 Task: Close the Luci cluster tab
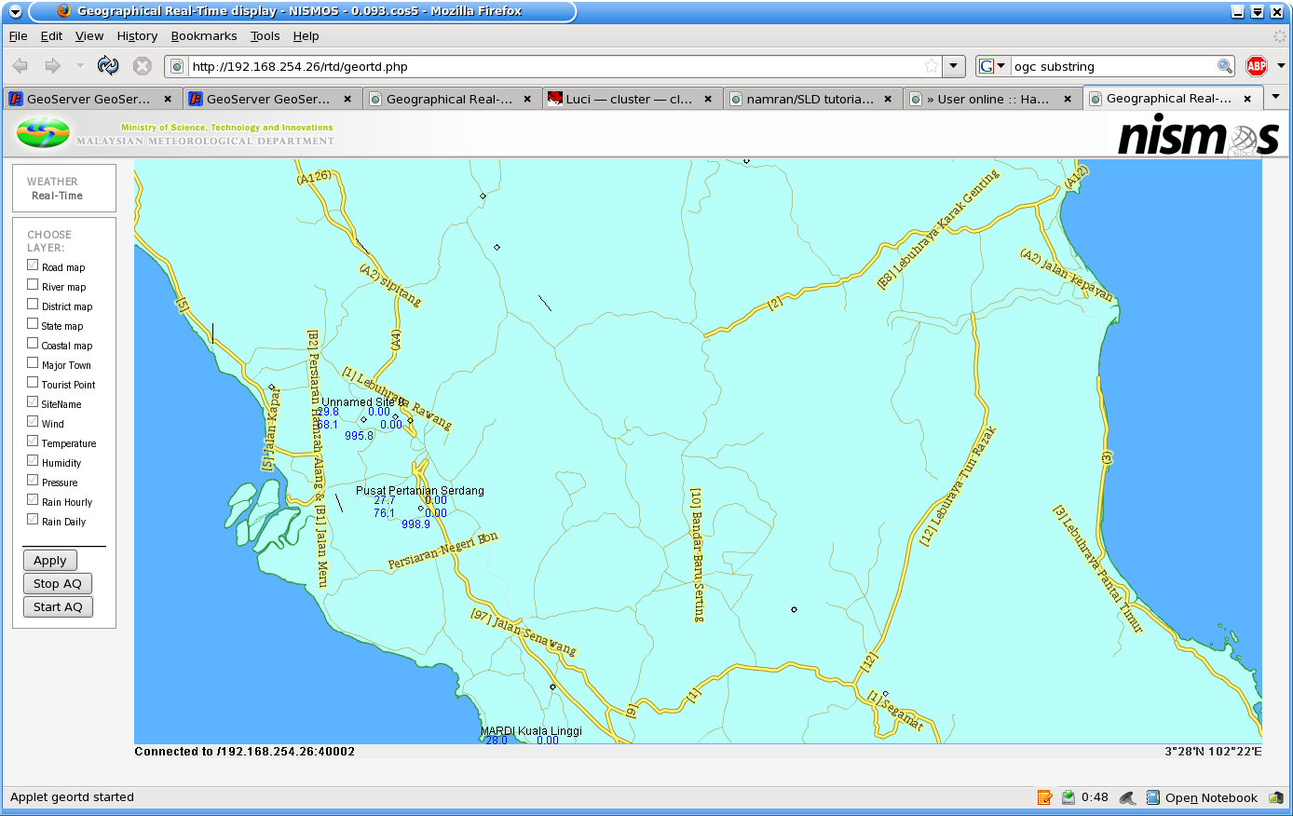tap(708, 99)
